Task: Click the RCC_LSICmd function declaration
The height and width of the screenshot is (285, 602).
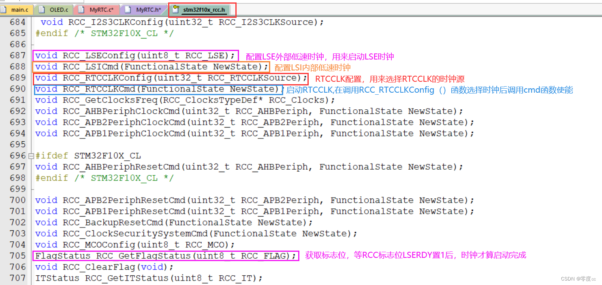Action: coord(152,67)
